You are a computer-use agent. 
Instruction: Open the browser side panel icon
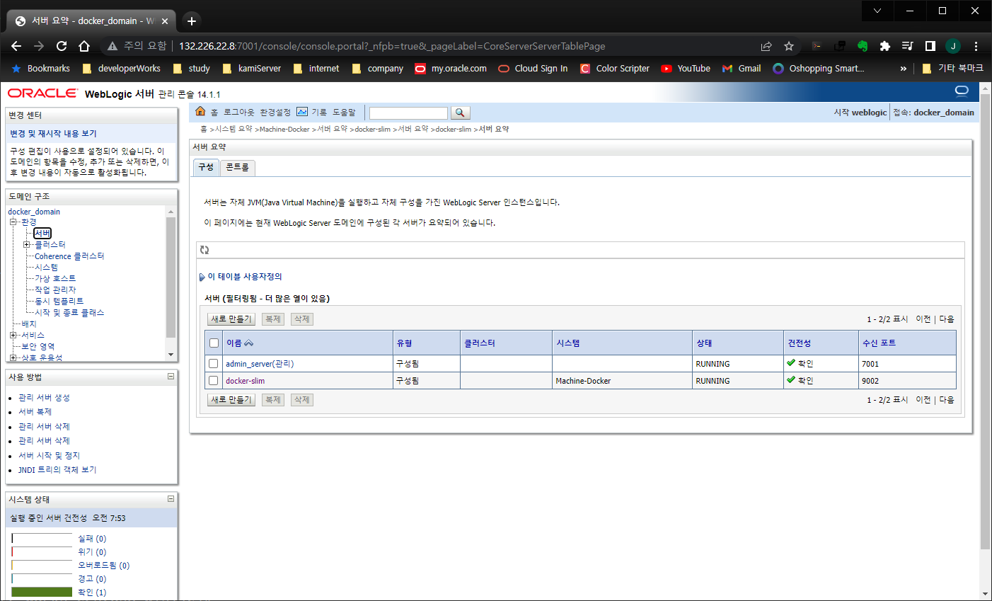[930, 46]
